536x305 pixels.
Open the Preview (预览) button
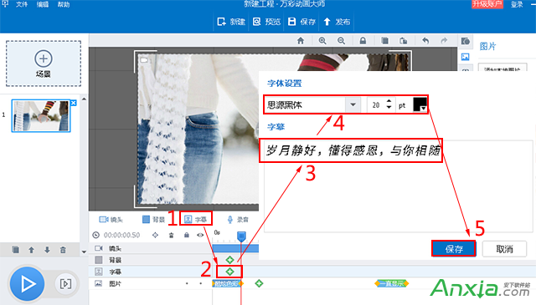pyautogui.click(x=266, y=22)
